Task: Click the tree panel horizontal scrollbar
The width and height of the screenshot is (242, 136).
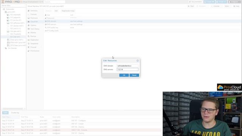Action: coord(13,109)
